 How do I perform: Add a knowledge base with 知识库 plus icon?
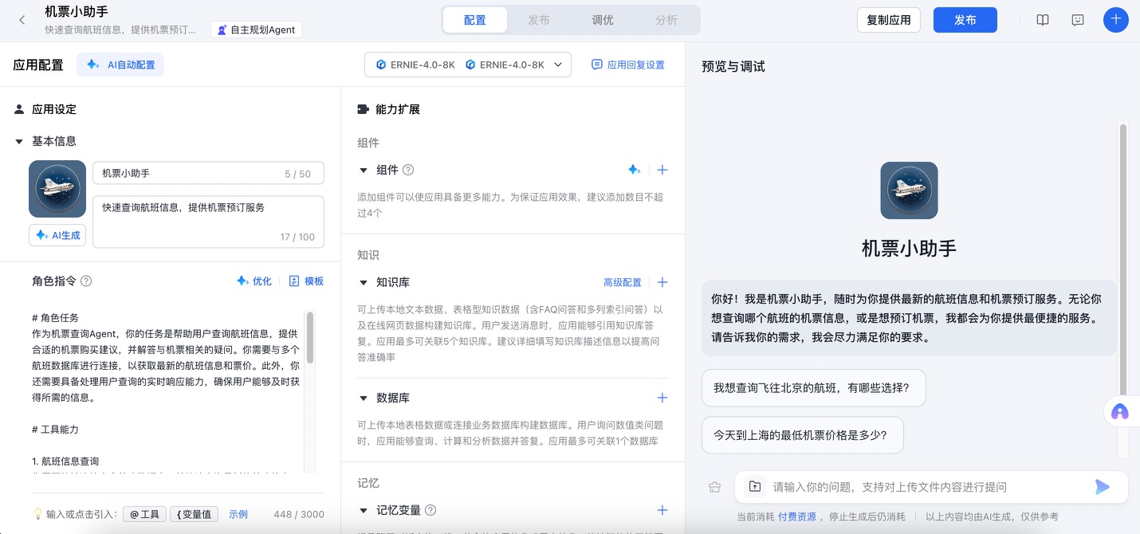point(662,282)
